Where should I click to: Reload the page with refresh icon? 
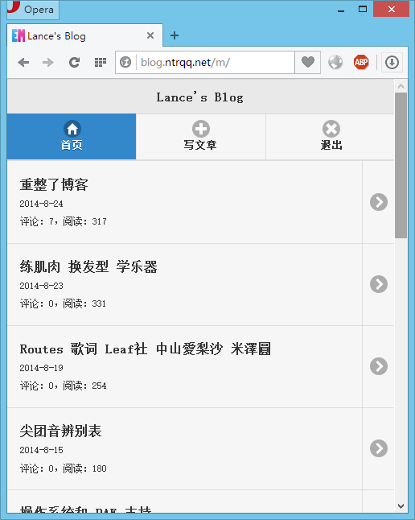tap(74, 62)
